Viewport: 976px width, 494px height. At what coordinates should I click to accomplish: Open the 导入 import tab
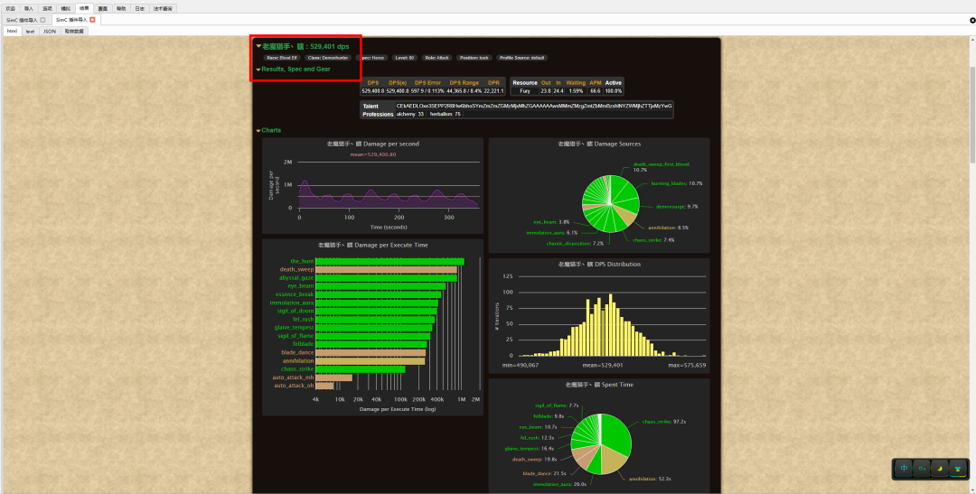[29, 8]
